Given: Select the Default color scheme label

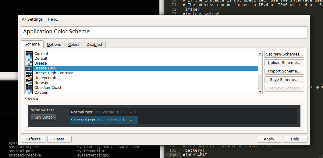Looking at the screenshot, I should pyautogui.click(x=41, y=59).
